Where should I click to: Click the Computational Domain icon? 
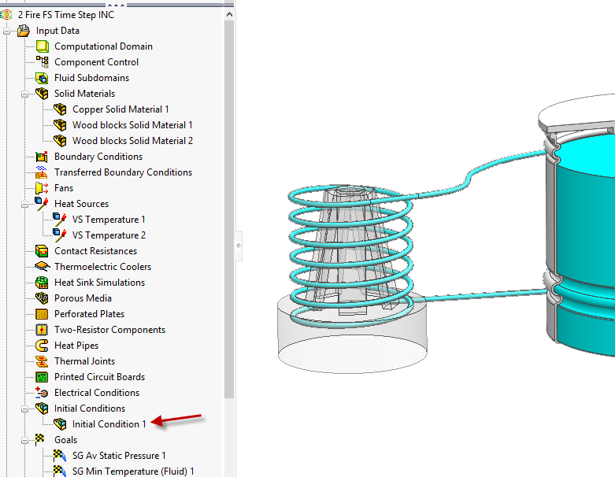pos(42,46)
